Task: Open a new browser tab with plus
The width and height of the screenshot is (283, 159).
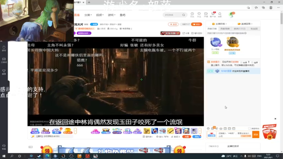Action: [x=89, y=2]
